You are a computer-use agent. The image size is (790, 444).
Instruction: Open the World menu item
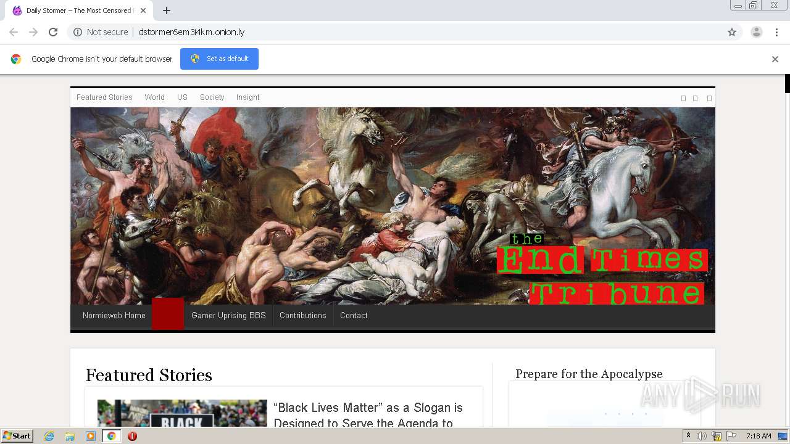click(154, 97)
